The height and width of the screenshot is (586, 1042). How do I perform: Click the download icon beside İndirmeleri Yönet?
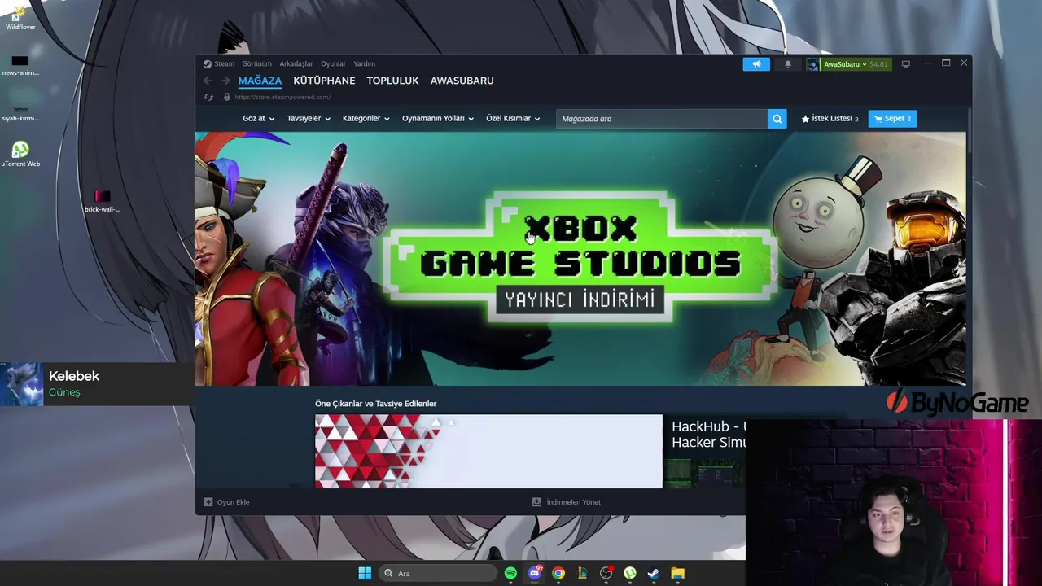point(536,502)
